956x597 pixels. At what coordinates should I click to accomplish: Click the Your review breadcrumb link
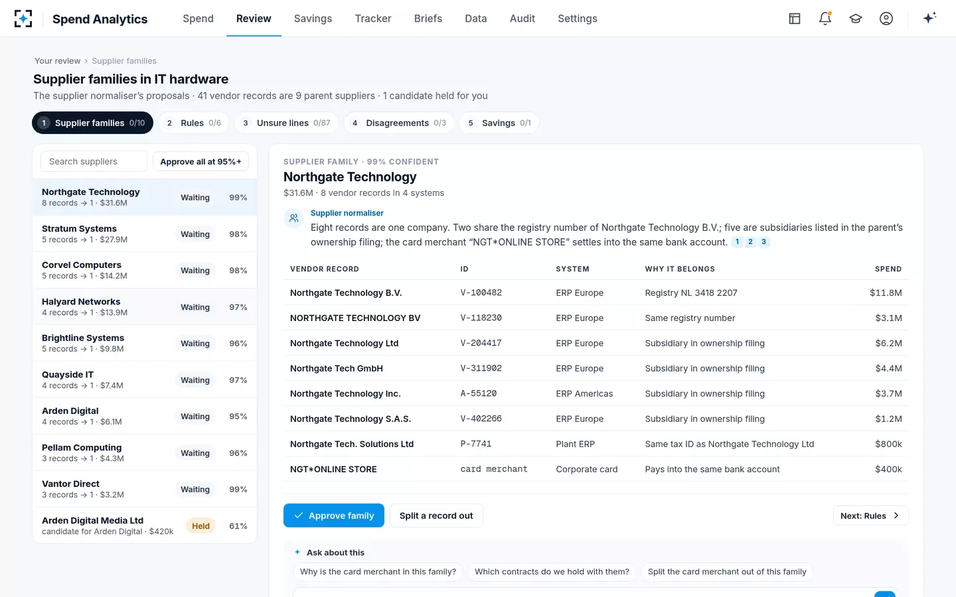tap(57, 60)
